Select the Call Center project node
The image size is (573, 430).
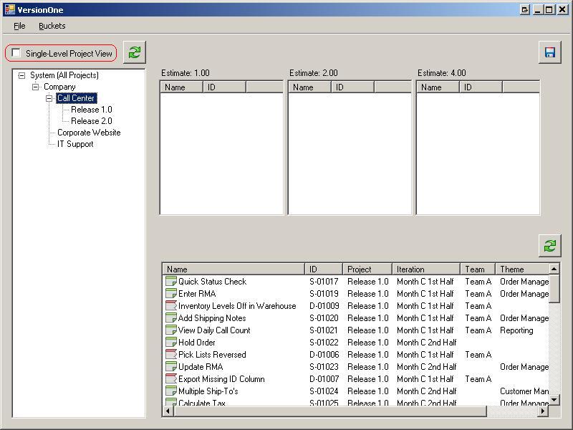coord(76,98)
